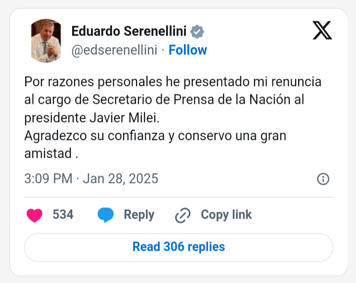Select the Copy link text
This screenshot has height=283, width=356.
(226, 215)
